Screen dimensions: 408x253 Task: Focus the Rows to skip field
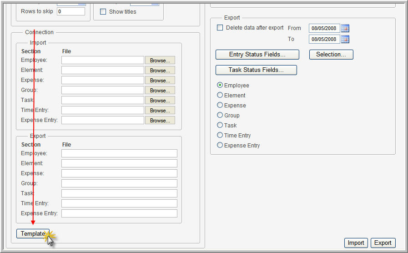(x=71, y=11)
